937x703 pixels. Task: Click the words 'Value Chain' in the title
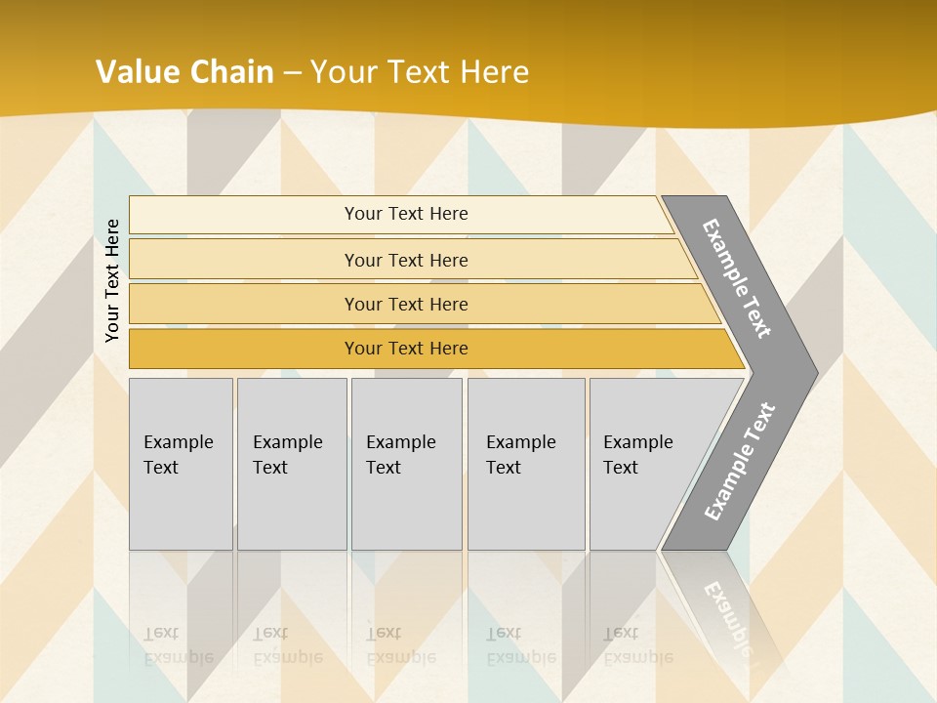[x=184, y=72]
